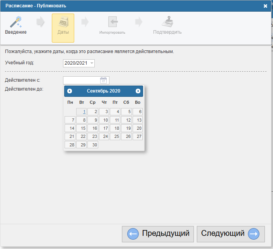This screenshot has width=273, height=249.
Task: Click the Следующий next button
Action: point(231,234)
